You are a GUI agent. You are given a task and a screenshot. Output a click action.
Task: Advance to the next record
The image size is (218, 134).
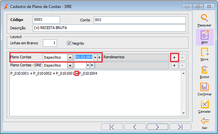[157, 127]
